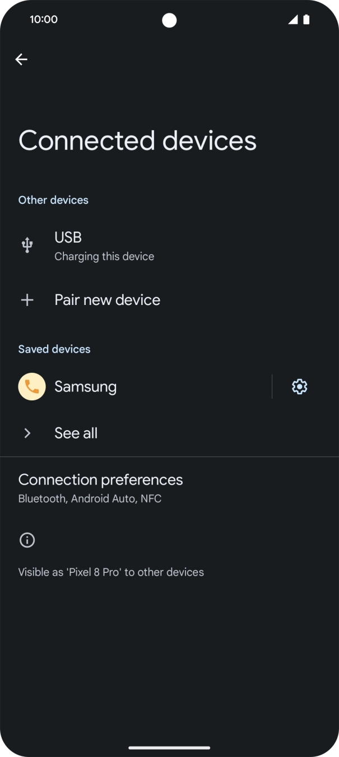
Task: Open the Samsung saved device
Action: click(86, 386)
